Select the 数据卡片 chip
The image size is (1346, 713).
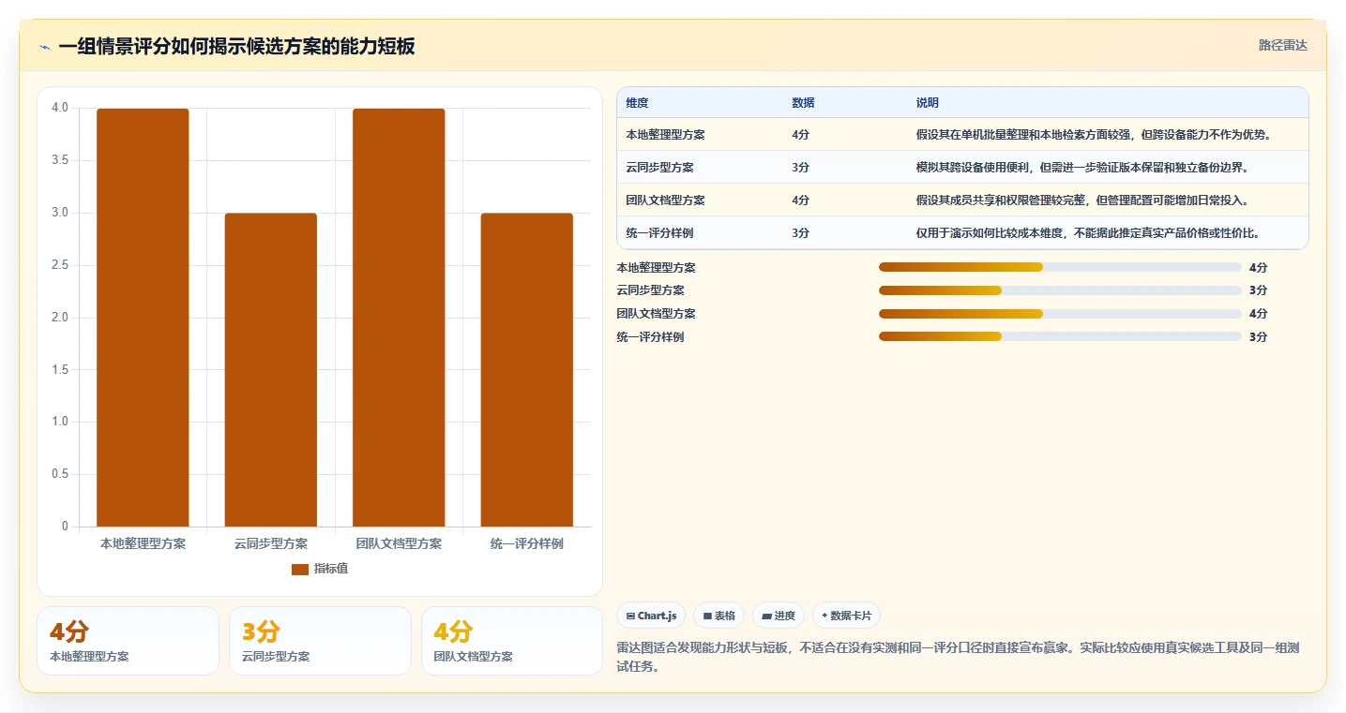tap(846, 616)
